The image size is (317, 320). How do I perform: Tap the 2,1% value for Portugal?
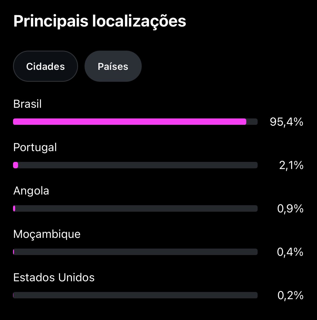coord(291,165)
